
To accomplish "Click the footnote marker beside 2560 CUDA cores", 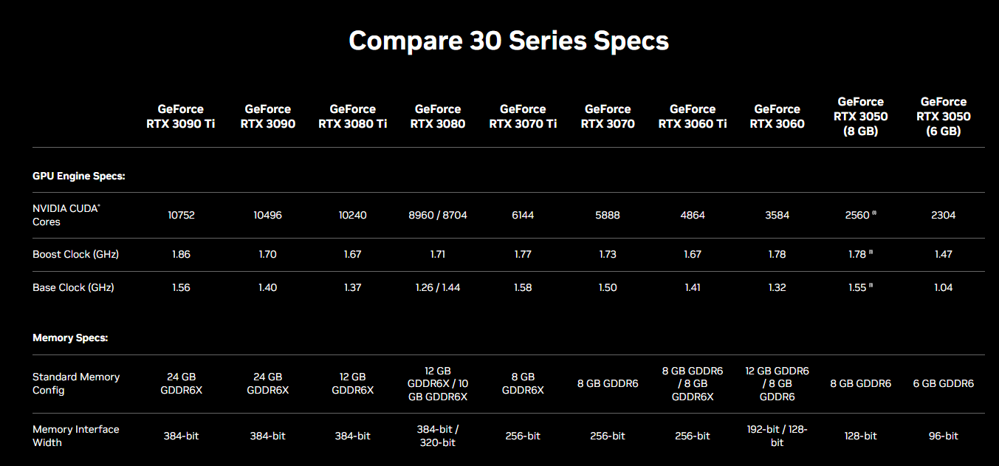I will tap(874, 213).
